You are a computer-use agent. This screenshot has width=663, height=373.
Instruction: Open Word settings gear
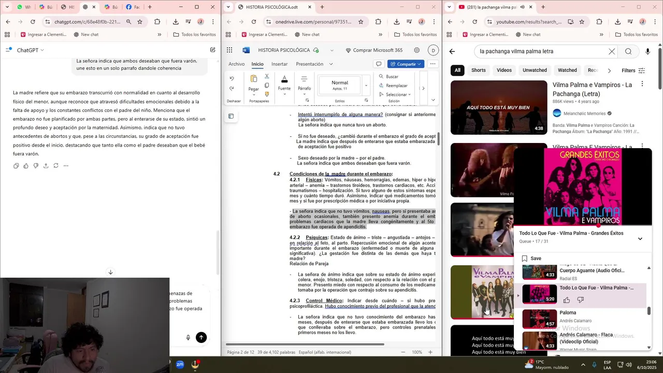point(416,50)
